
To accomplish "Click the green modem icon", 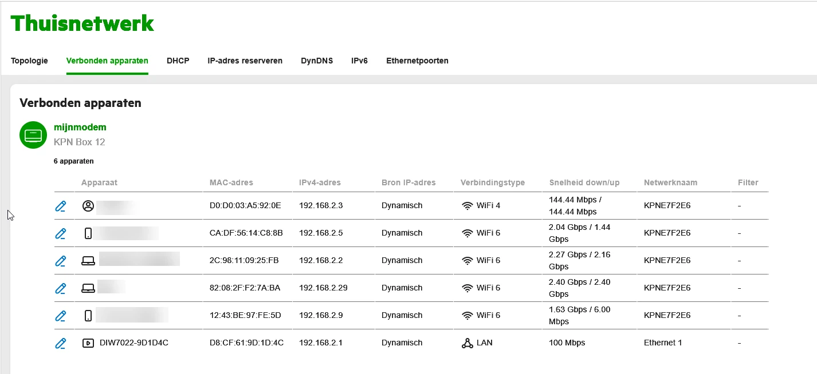I will click(33, 135).
